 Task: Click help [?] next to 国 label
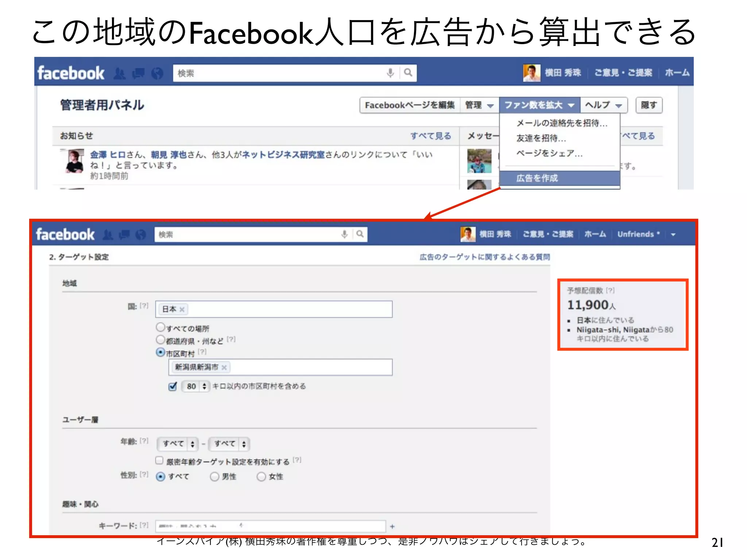tap(144, 306)
